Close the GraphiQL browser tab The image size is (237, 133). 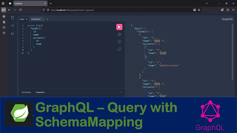coord(45,4)
